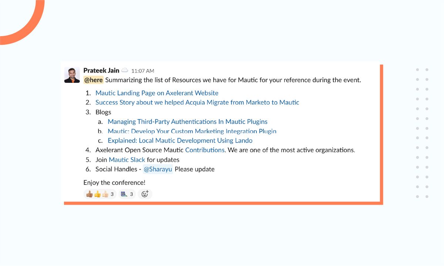Follow the Contributions link
Viewport: 444px width, 266px height.
[x=205, y=150]
